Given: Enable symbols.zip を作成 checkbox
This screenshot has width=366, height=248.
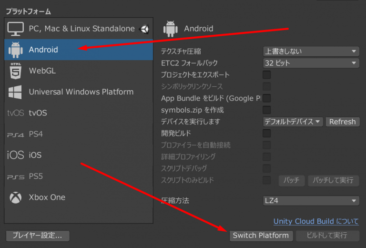Looking at the screenshot, I should tap(266, 110).
